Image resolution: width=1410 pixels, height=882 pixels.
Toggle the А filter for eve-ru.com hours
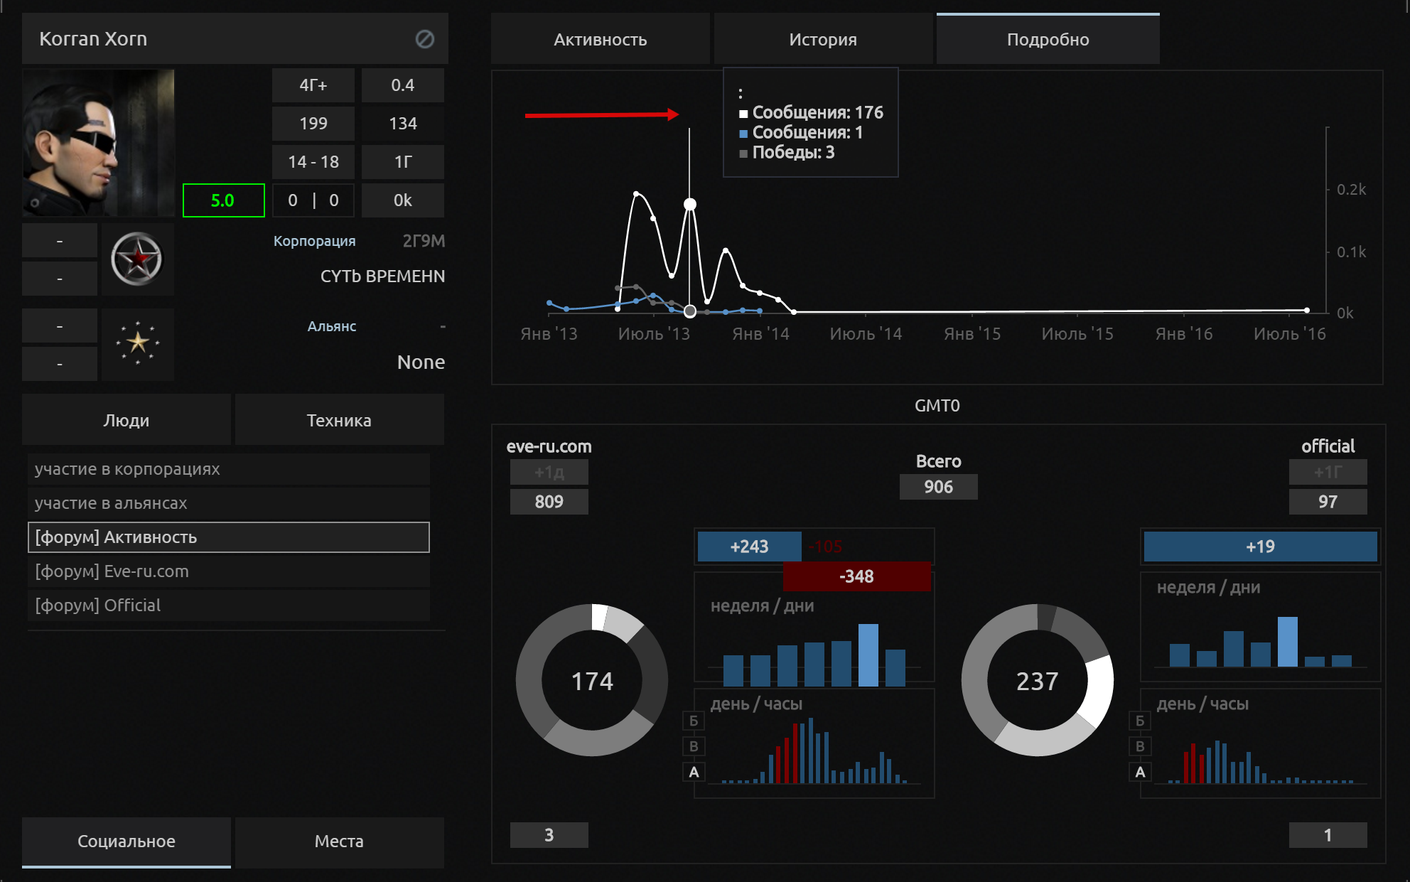click(x=694, y=772)
